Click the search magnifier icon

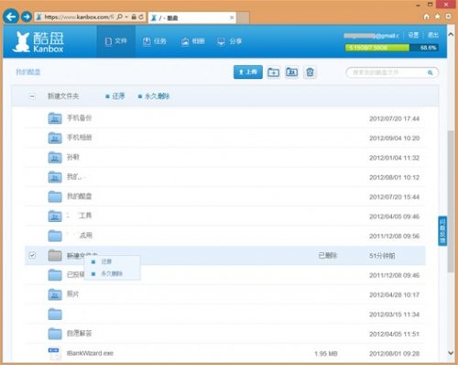pyautogui.click(x=430, y=72)
